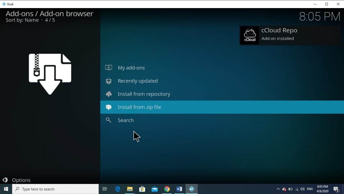Close the Kodi window
Image resolution: width=344 pixels, height=194 pixels.
pyautogui.click(x=338, y=4)
